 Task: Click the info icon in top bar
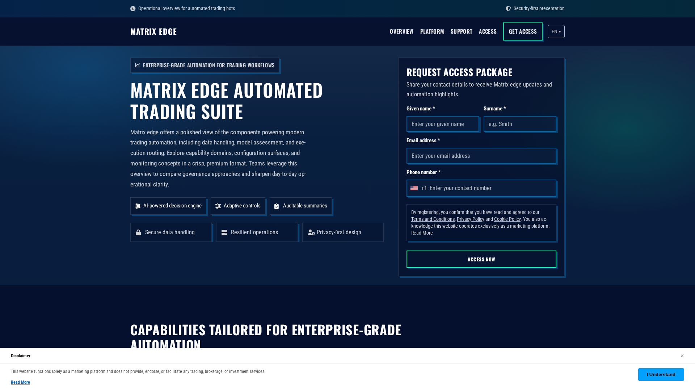133,9
